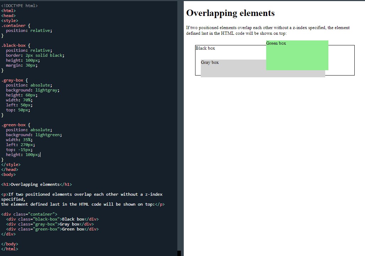This screenshot has height=256, width=365.
Task: Click the "width: 70%;" code line
Action: [x=19, y=100]
